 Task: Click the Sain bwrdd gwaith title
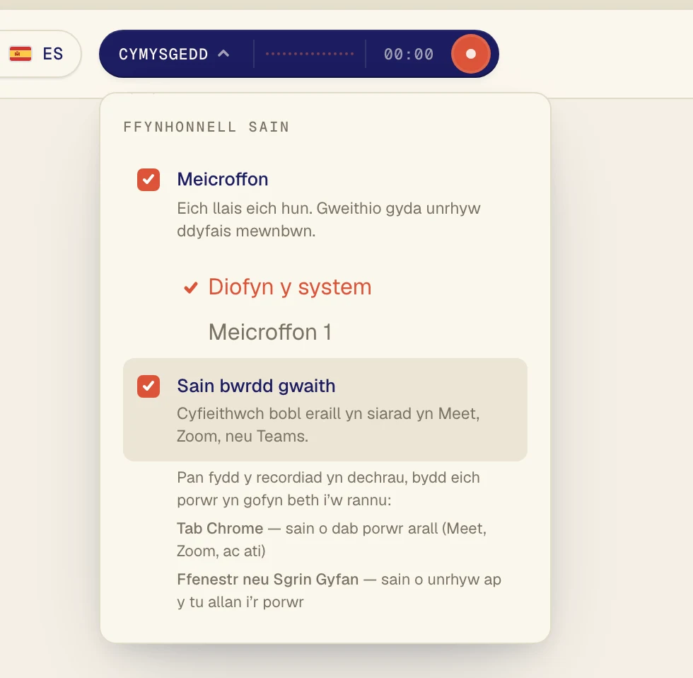pos(256,386)
